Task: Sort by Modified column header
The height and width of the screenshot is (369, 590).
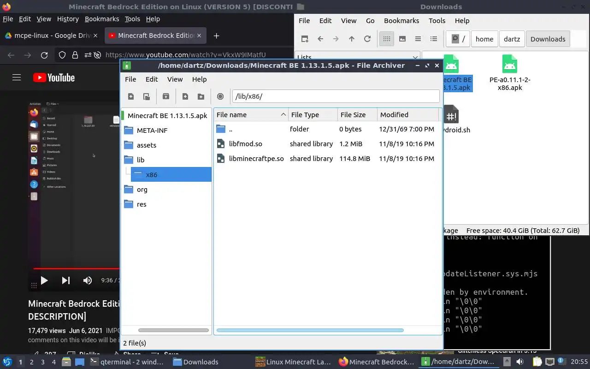Action: (x=408, y=115)
